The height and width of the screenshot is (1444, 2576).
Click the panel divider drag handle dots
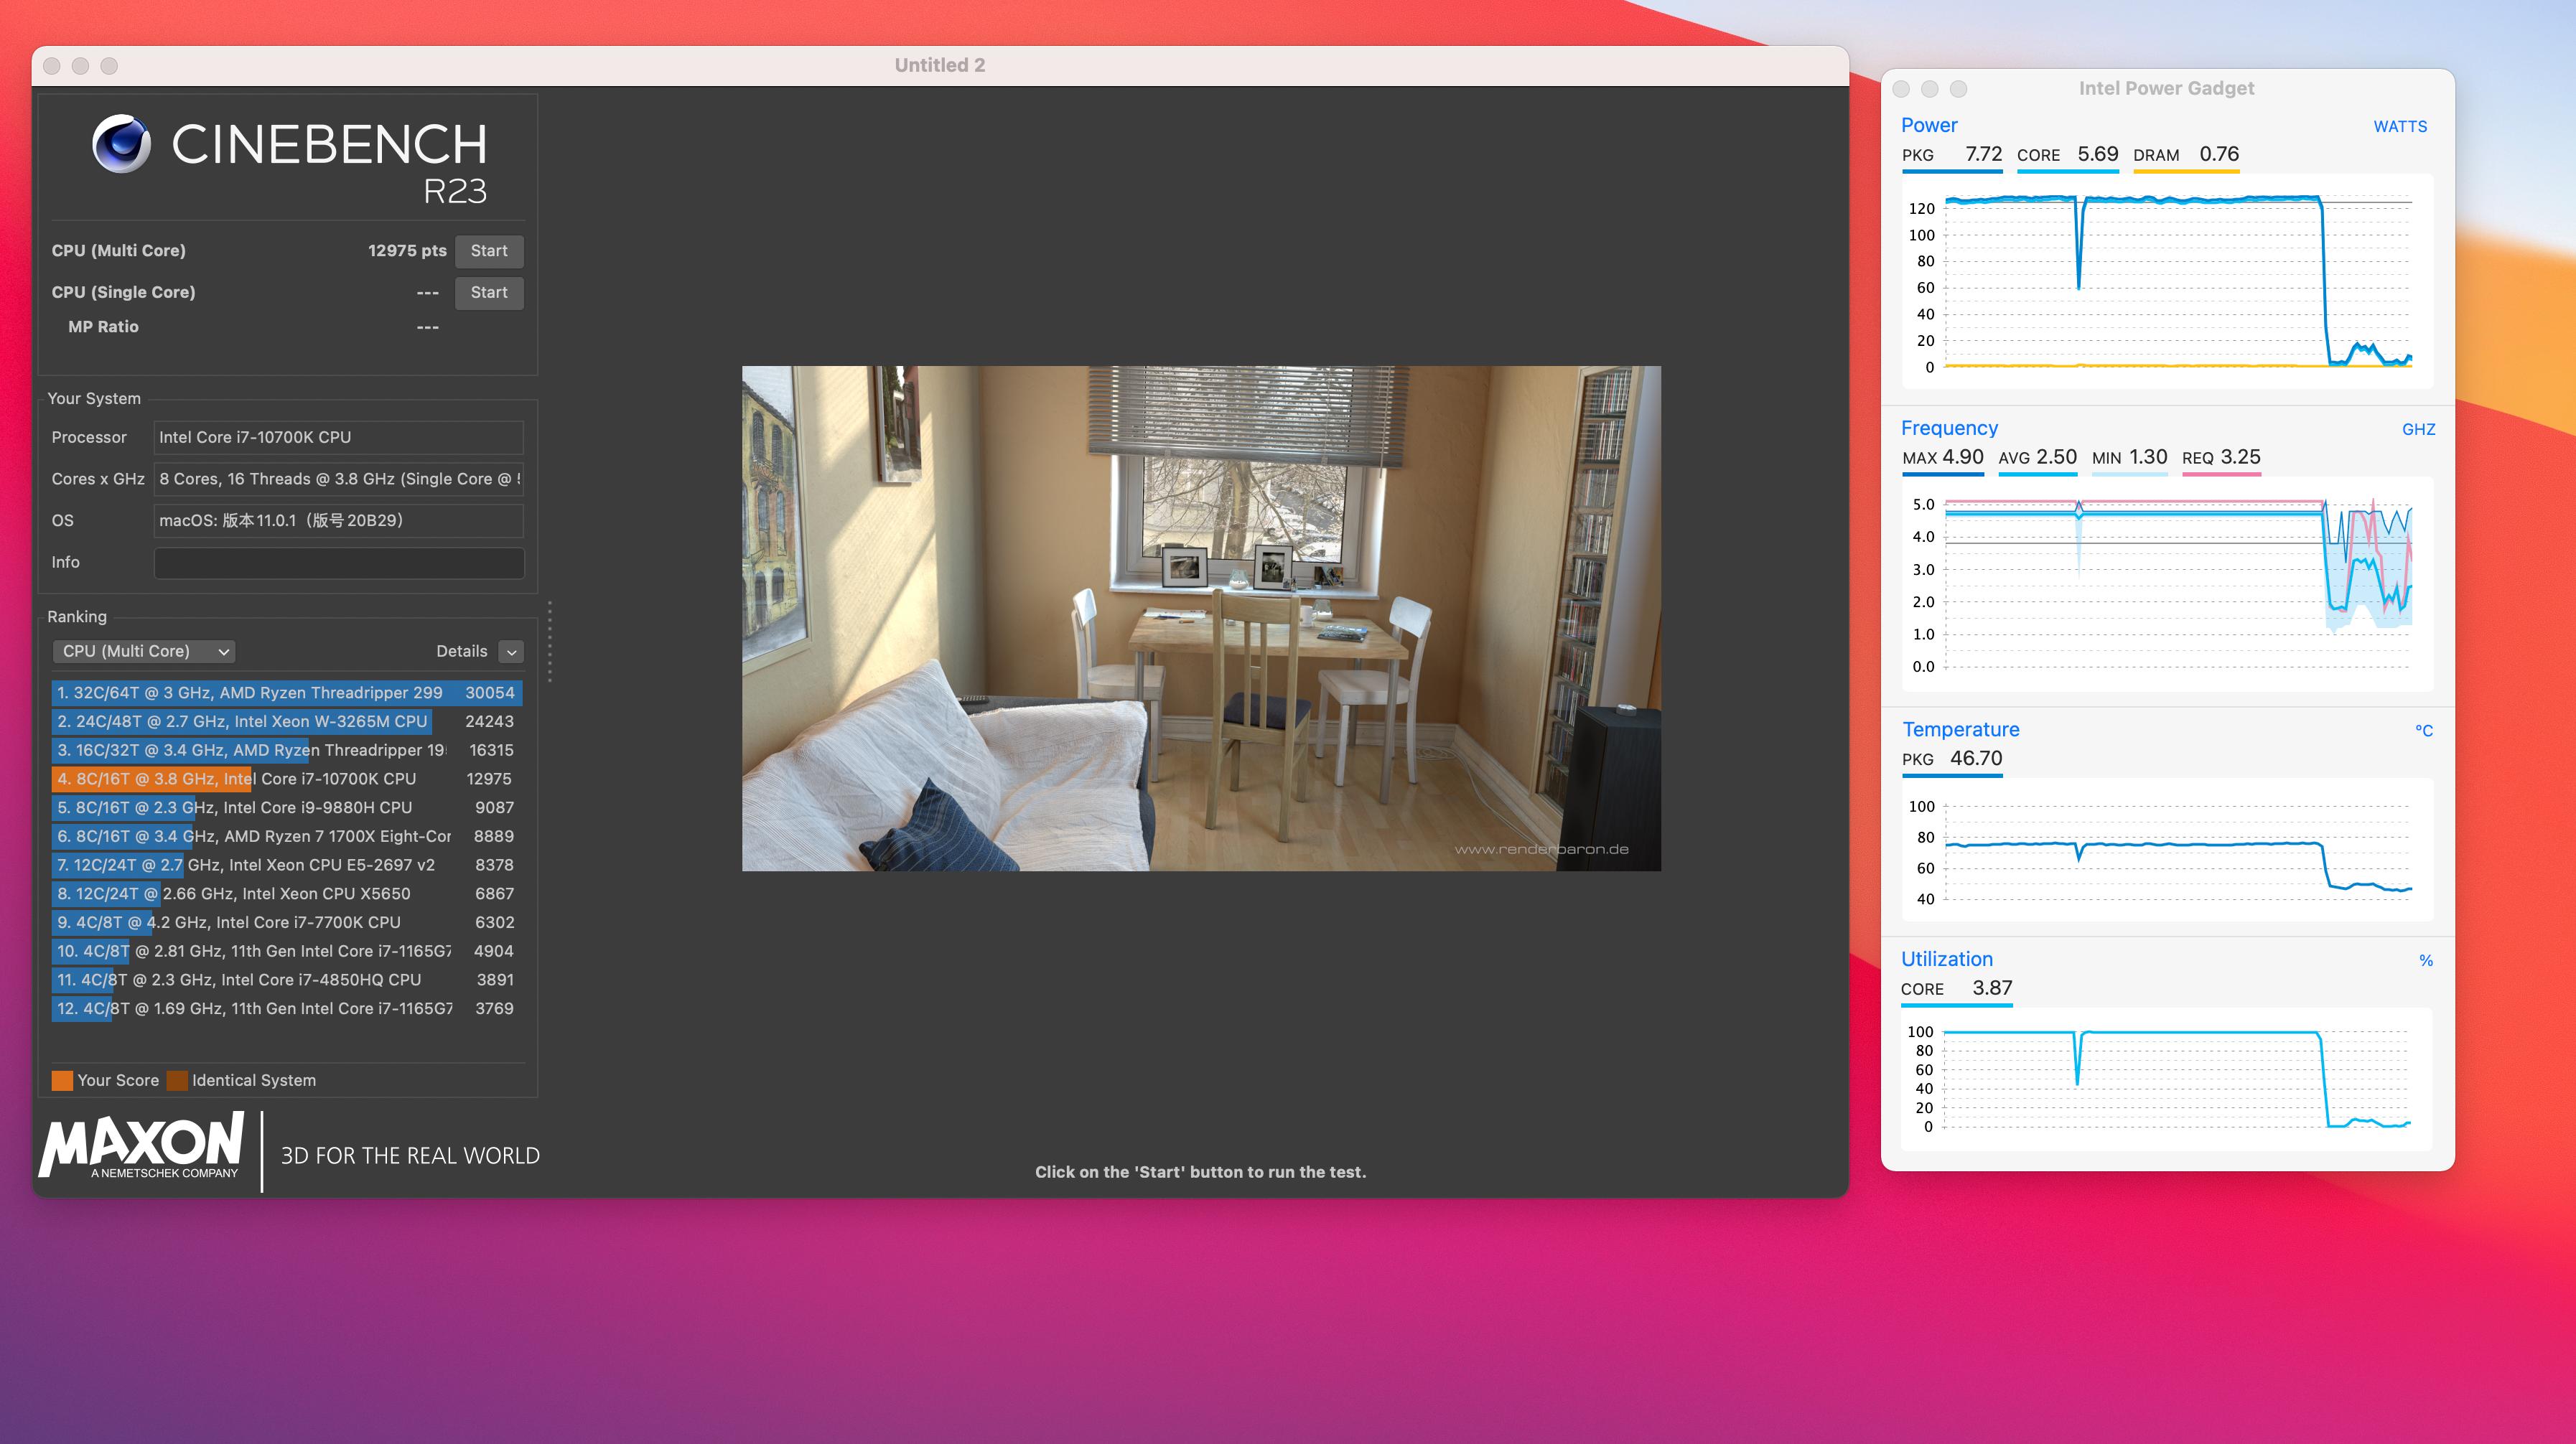click(549, 642)
